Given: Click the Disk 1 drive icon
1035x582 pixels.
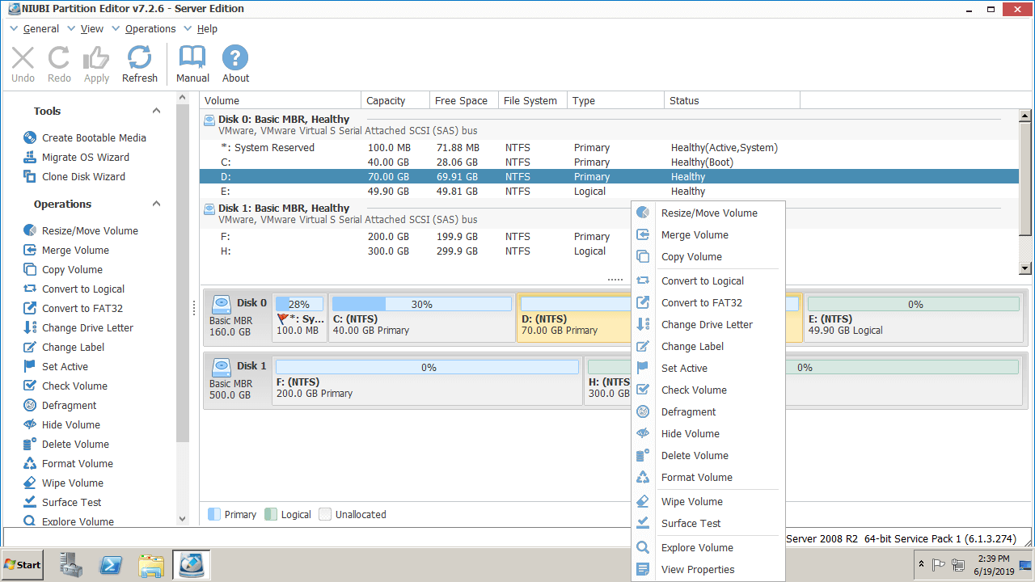Looking at the screenshot, I should [221, 367].
